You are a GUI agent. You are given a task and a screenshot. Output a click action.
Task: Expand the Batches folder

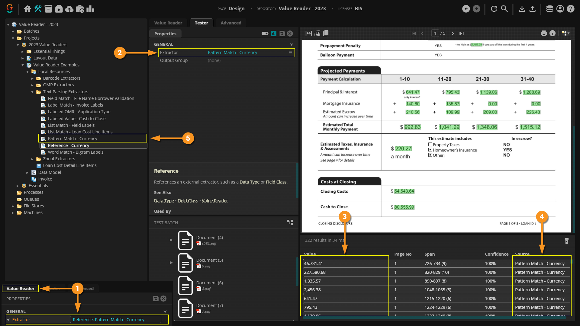13,31
